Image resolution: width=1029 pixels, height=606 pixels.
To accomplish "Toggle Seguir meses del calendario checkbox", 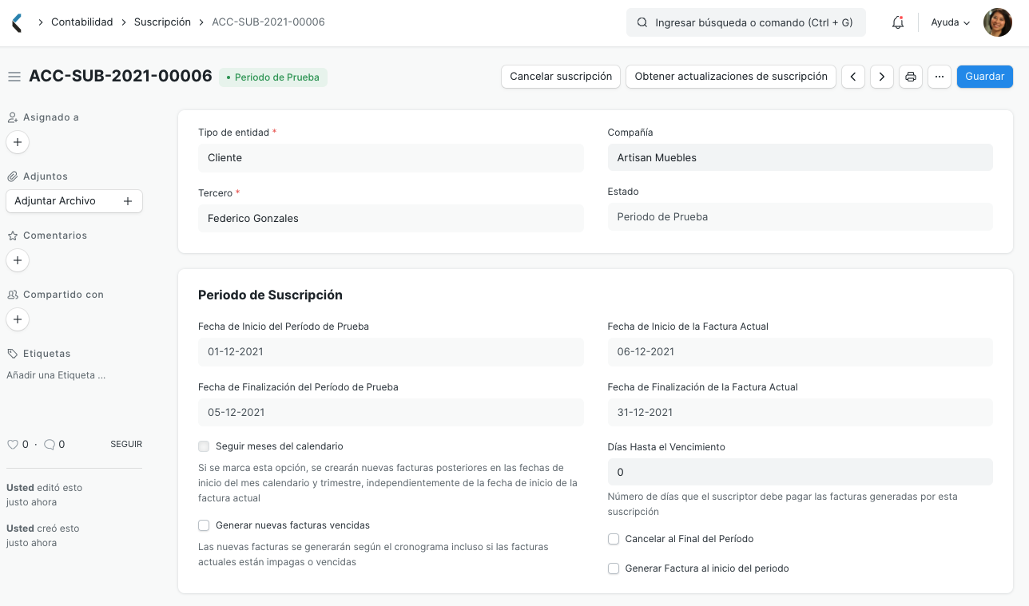I will point(204,446).
